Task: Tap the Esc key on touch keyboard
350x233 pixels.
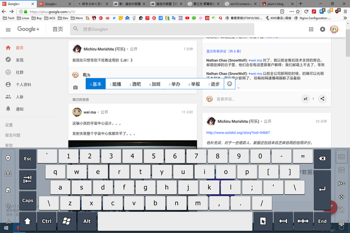Action: (28, 159)
